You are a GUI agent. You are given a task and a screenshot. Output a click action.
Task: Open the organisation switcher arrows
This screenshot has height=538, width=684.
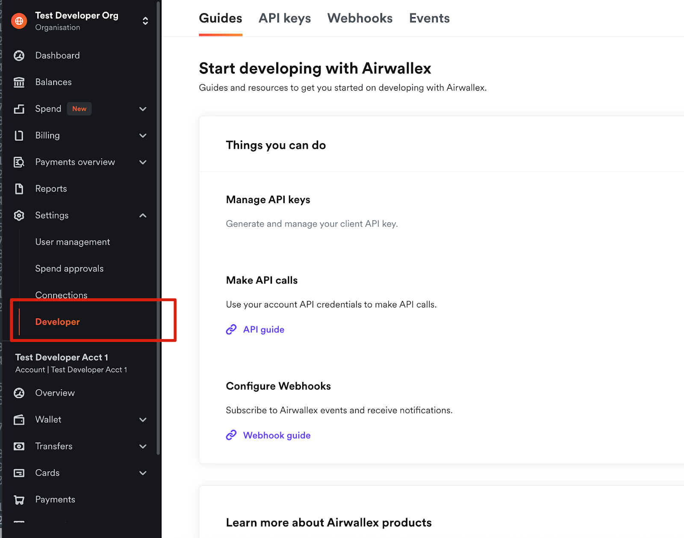145,21
